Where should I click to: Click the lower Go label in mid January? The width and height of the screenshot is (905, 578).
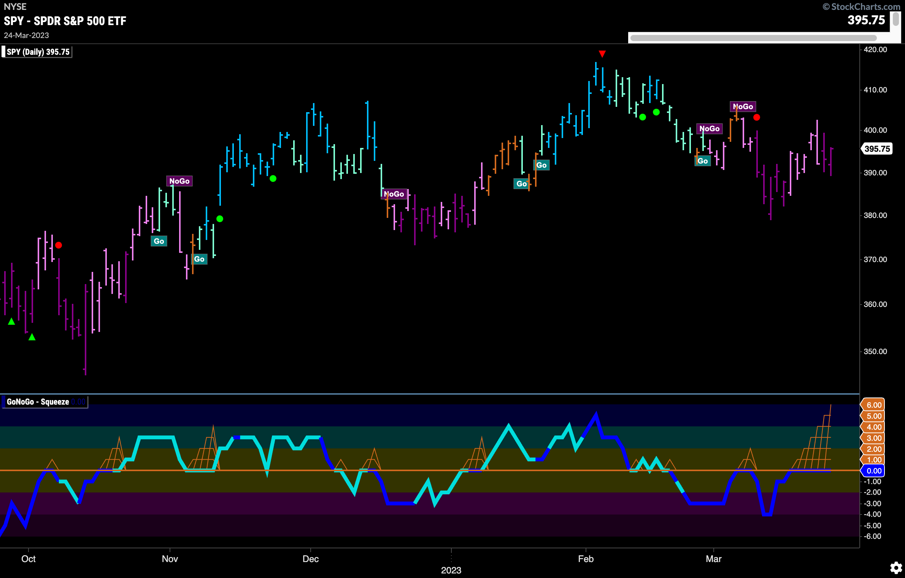(x=521, y=184)
